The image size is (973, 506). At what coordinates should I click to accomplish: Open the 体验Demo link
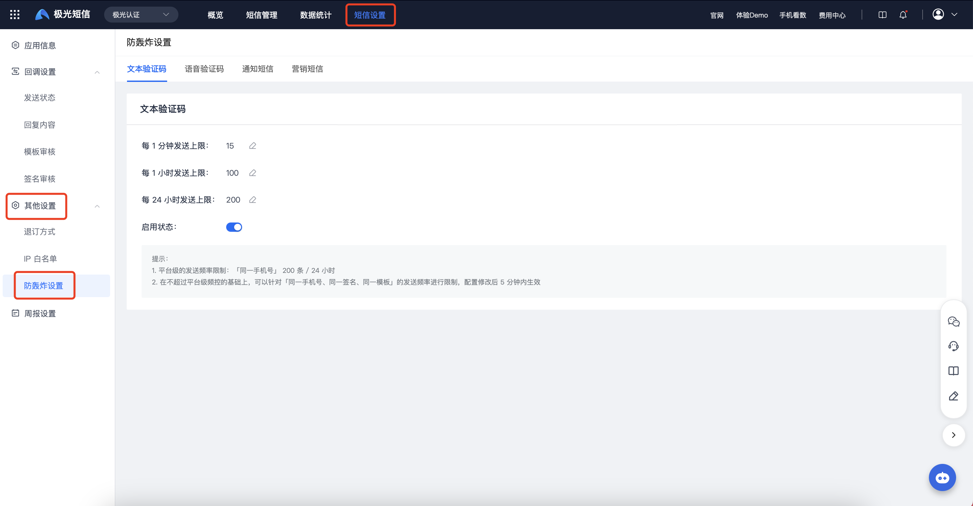click(x=752, y=15)
